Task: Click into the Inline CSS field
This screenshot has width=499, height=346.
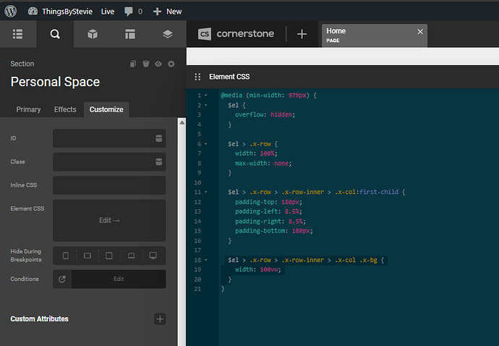Action: (109, 185)
